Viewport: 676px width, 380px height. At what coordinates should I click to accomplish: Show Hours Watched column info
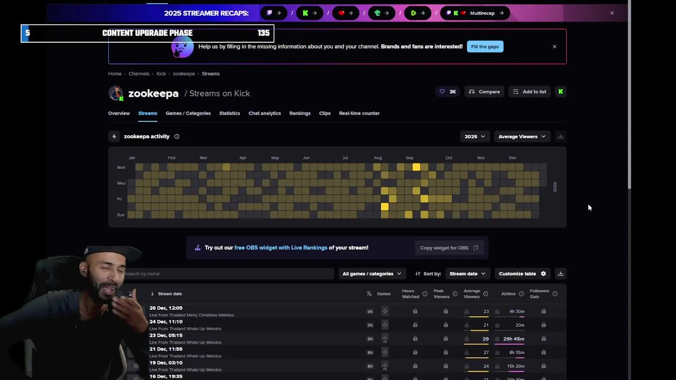(425, 294)
